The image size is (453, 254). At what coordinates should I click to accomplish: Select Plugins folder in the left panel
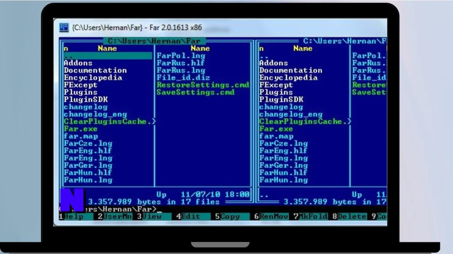point(81,92)
